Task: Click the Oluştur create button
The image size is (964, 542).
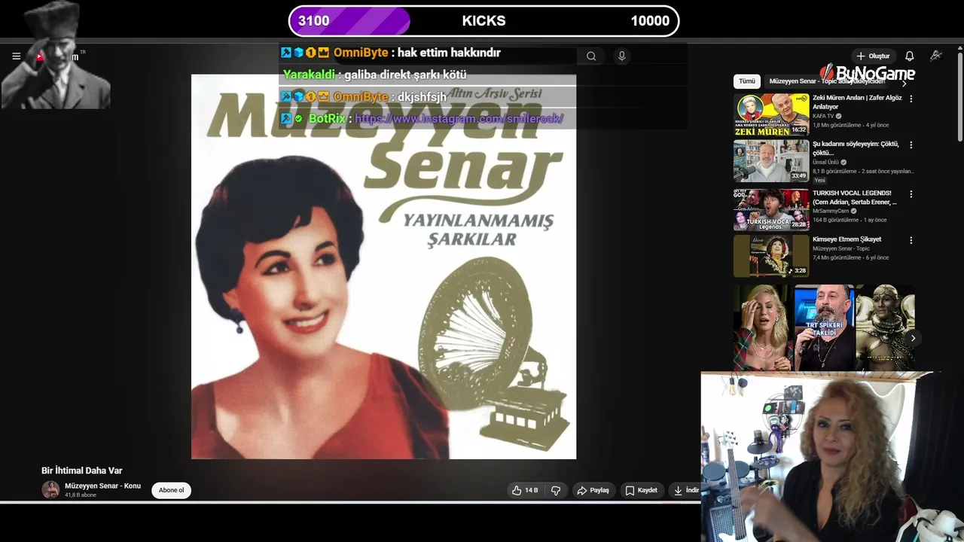Action: 873,56
